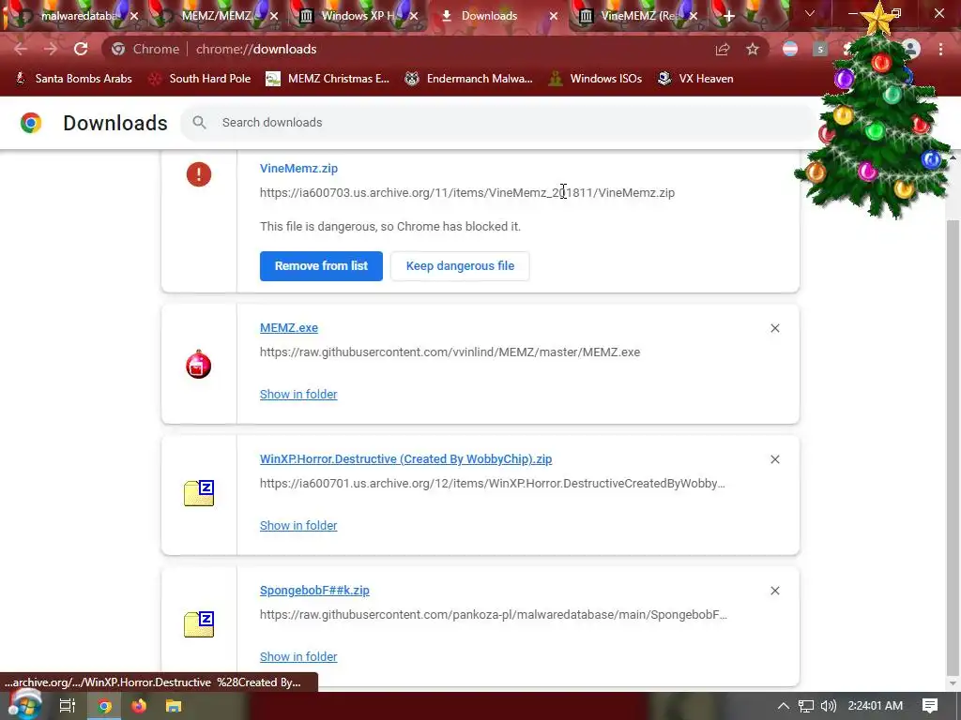Click the Chrome logo beside Downloads title

click(x=31, y=123)
